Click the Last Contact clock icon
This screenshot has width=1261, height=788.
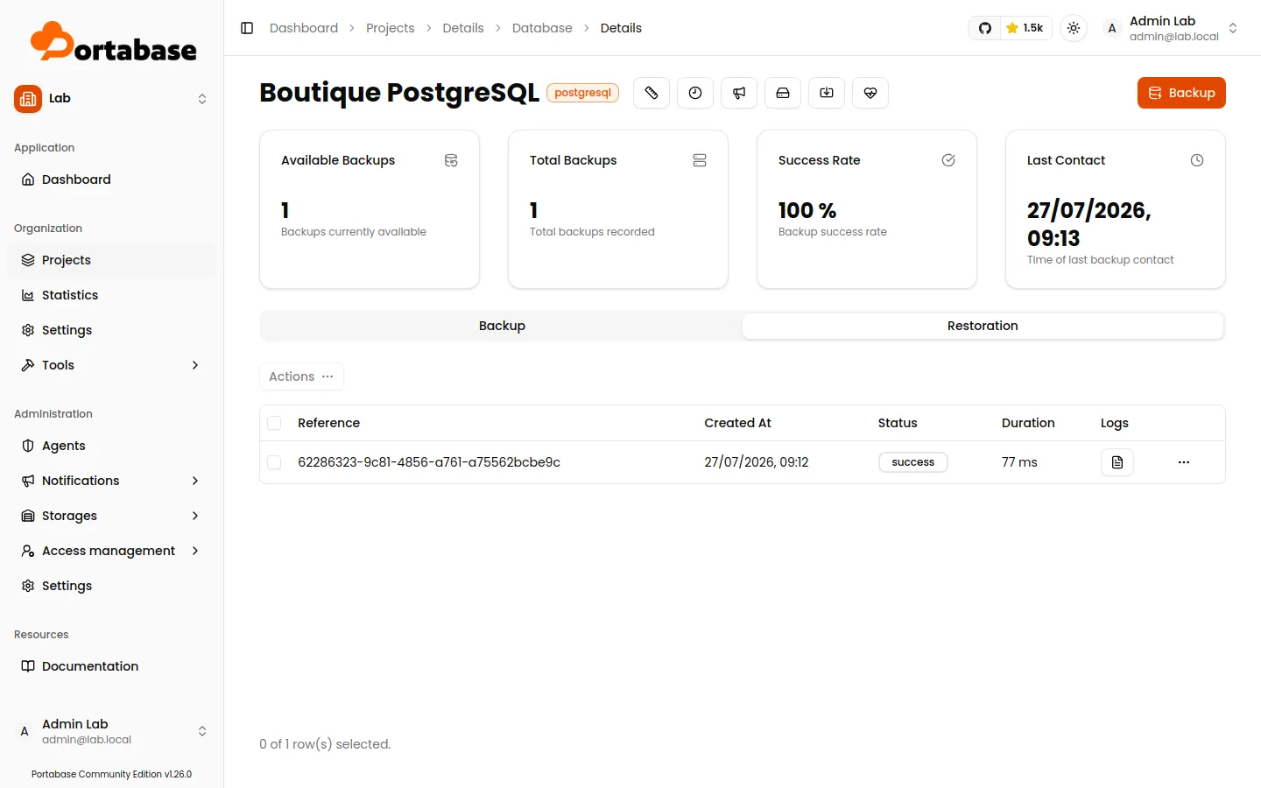pos(1197,160)
